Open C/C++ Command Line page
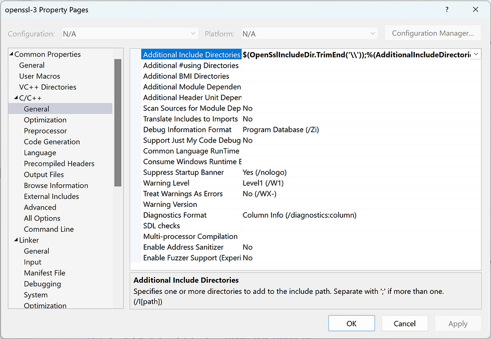The height and width of the screenshot is (339, 491). (x=49, y=229)
